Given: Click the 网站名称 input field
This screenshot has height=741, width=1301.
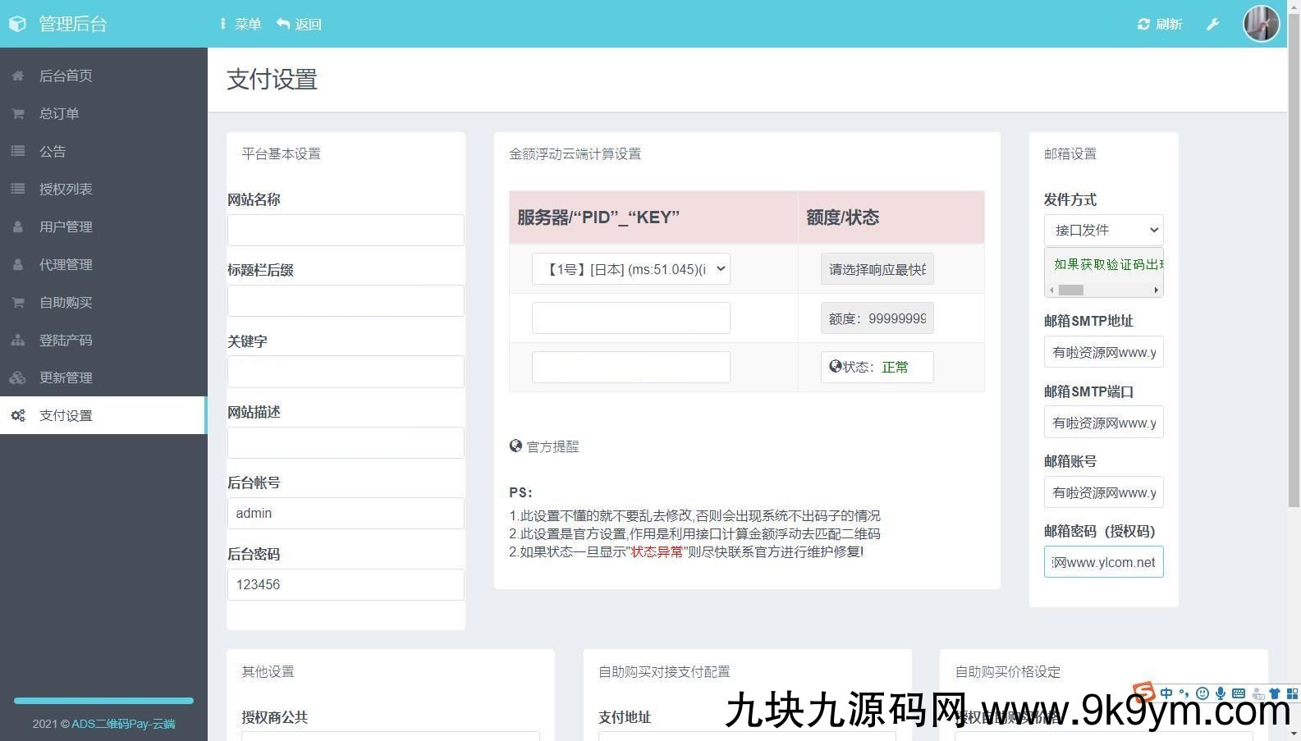Looking at the screenshot, I should (346, 230).
